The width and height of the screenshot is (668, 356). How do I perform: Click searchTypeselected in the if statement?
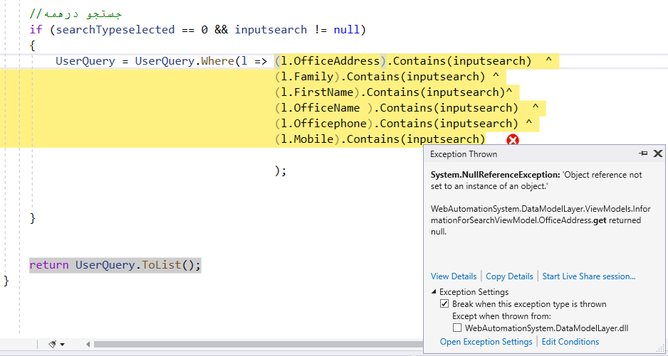coord(115,30)
